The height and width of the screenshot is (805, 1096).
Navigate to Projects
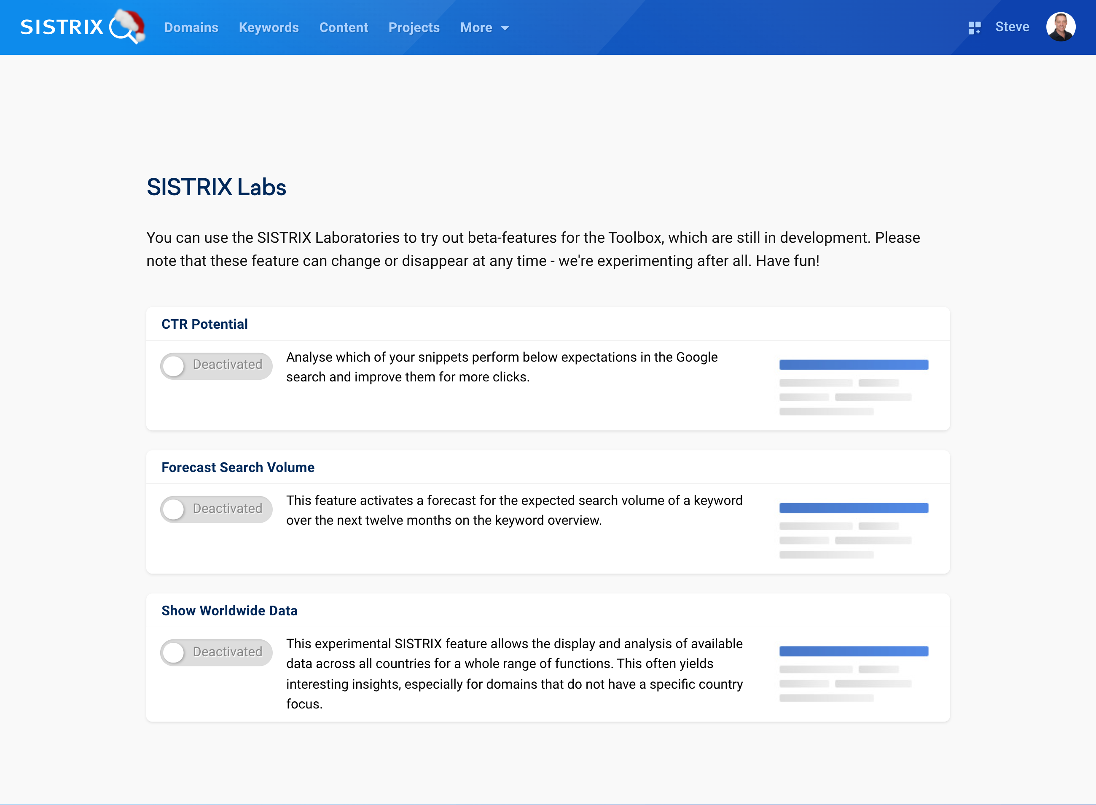414,28
